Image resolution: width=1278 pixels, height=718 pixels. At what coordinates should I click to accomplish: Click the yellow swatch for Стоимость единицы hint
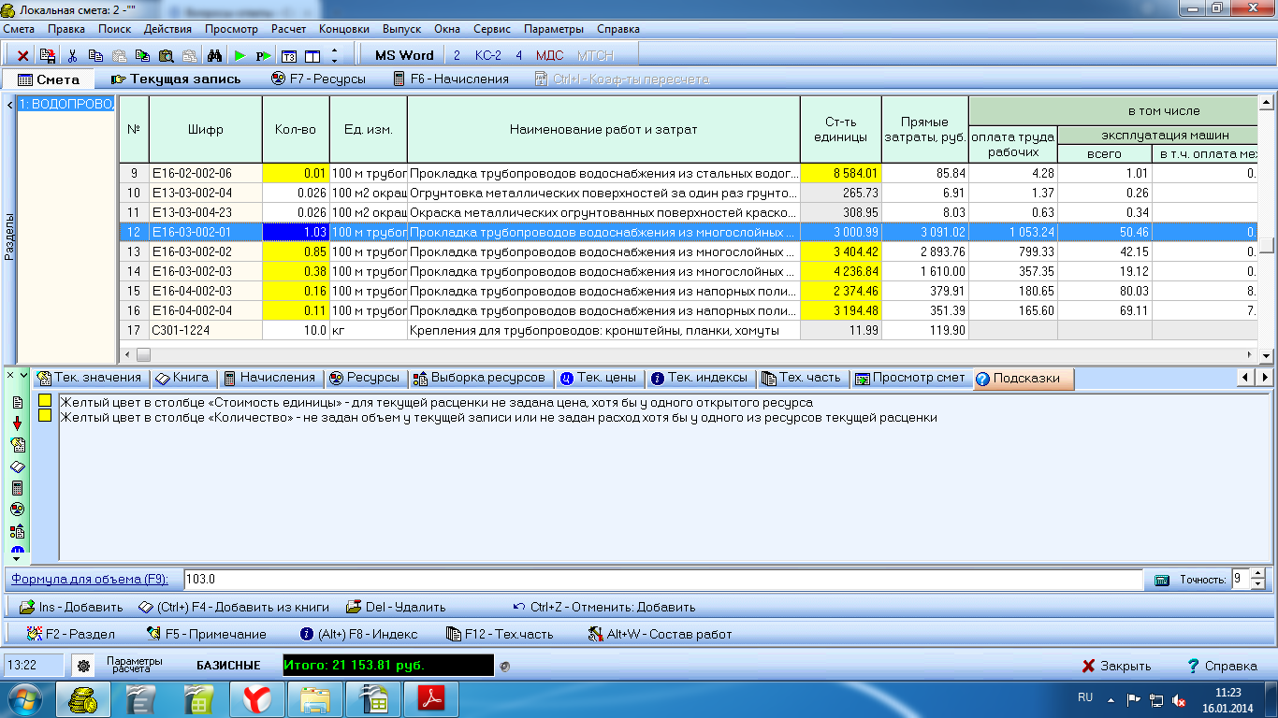(x=45, y=402)
